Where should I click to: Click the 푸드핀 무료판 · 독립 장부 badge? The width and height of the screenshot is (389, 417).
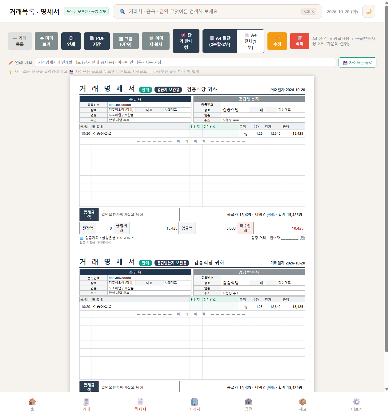click(x=86, y=11)
